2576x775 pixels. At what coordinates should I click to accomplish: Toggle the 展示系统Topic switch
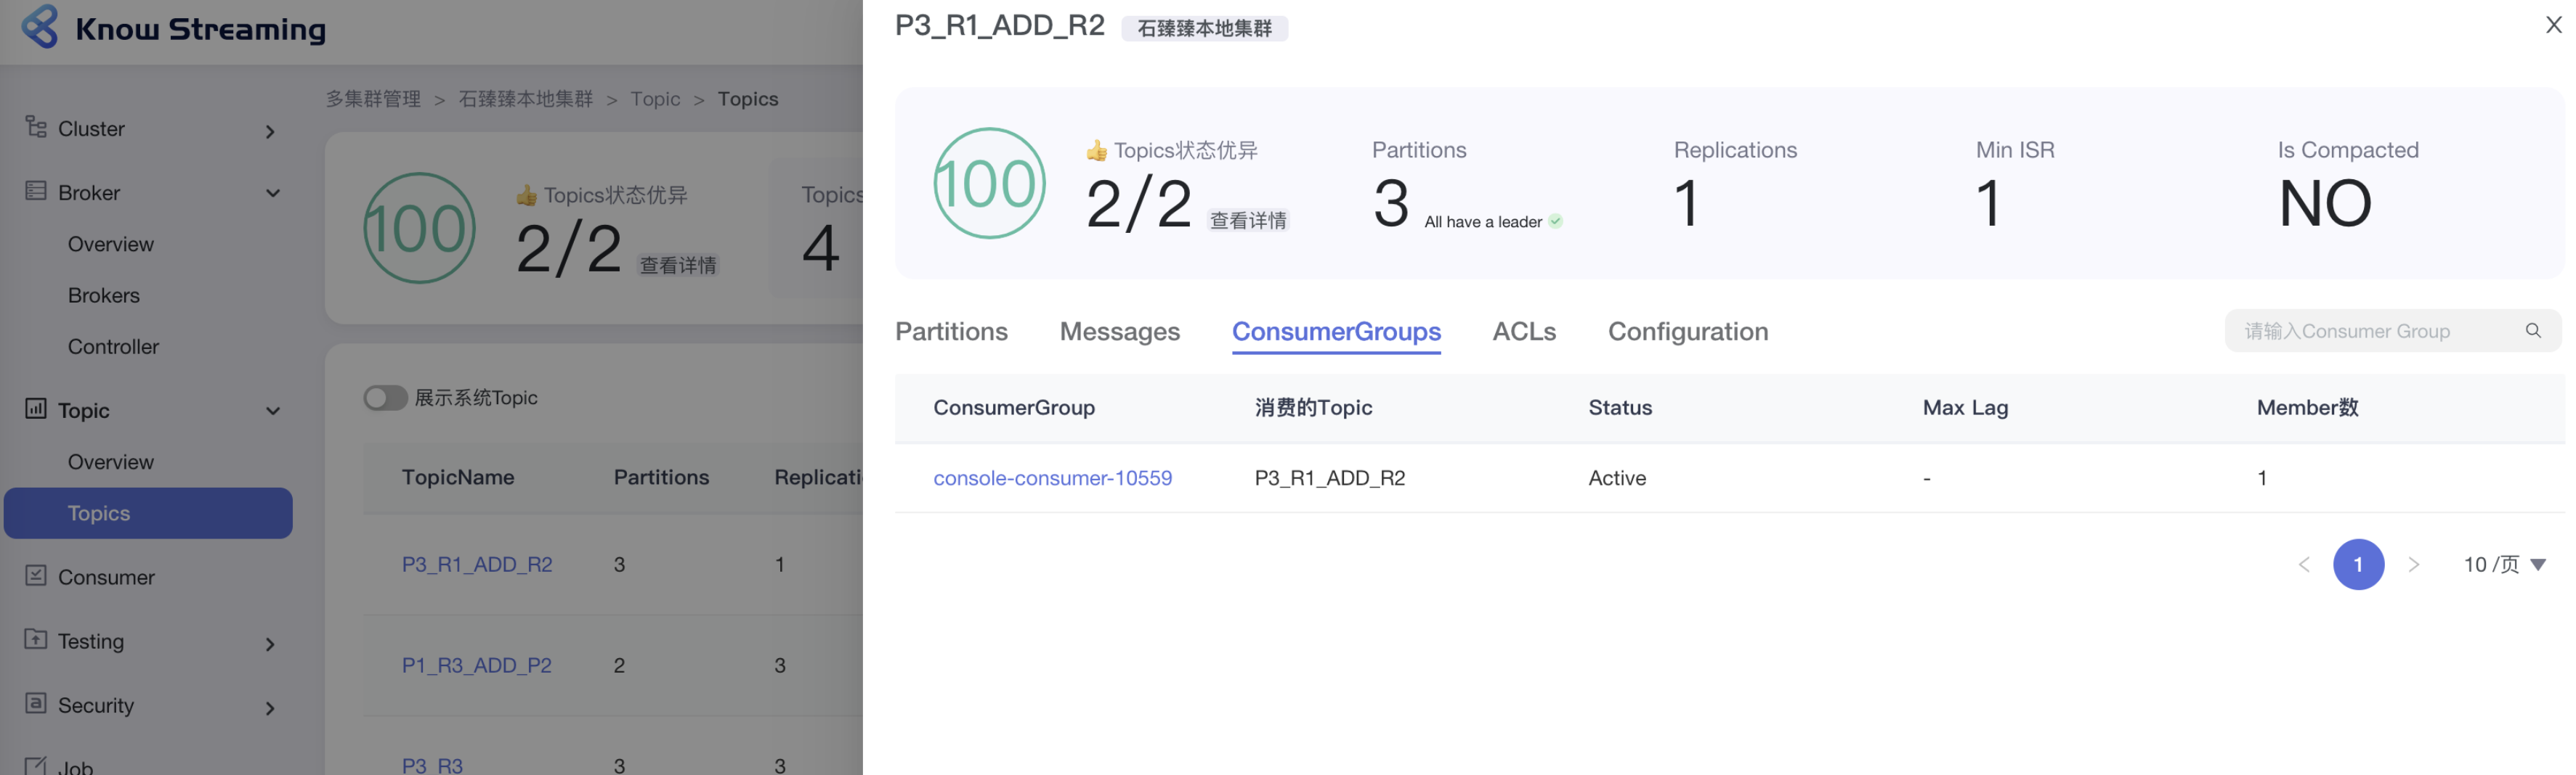(385, 398)
